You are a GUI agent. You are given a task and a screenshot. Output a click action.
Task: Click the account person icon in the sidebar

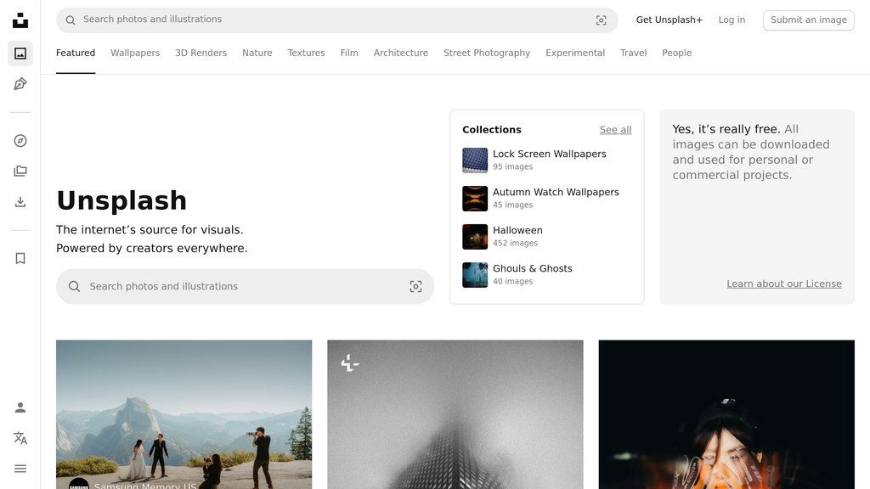point(20,407)
